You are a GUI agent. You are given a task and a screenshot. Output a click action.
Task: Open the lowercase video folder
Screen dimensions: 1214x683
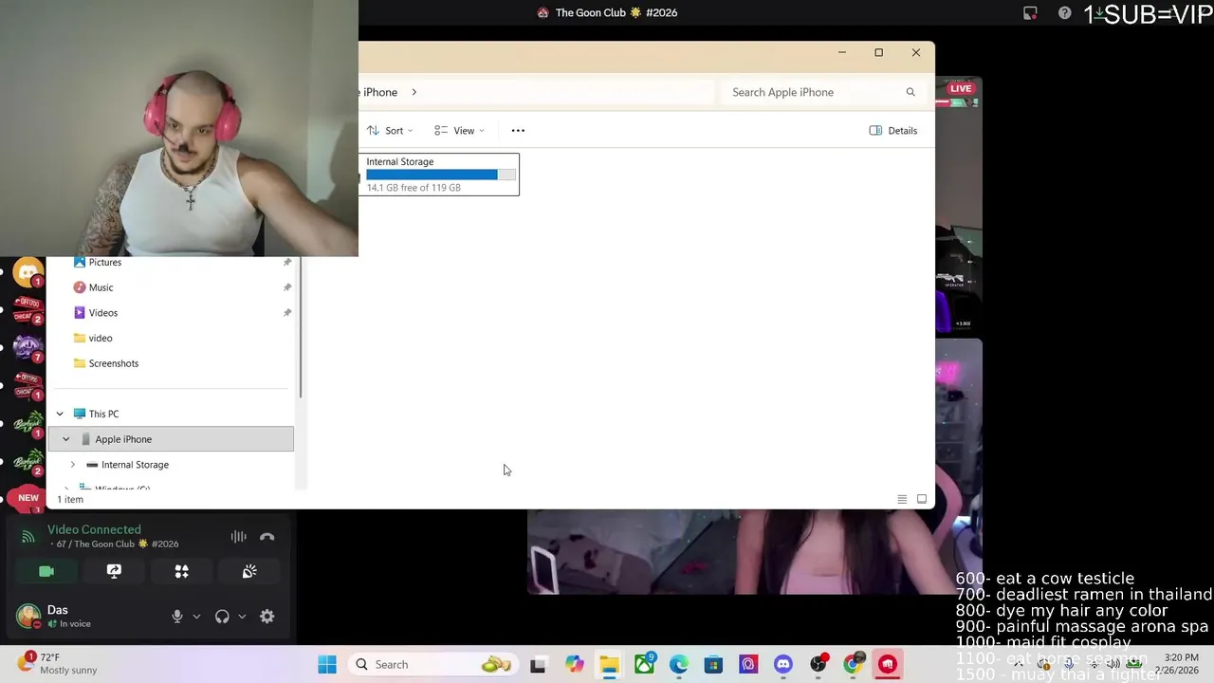100,338
